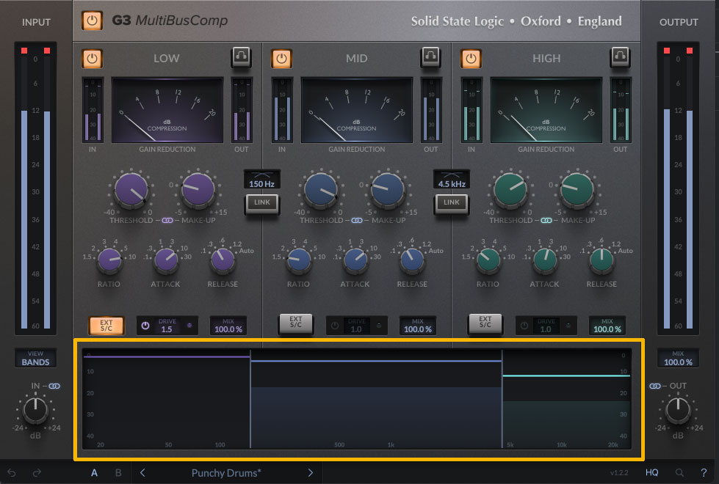Go to the previous preset arrow
This screenshot has width=719, height=484.
click(x=142, y=473)
